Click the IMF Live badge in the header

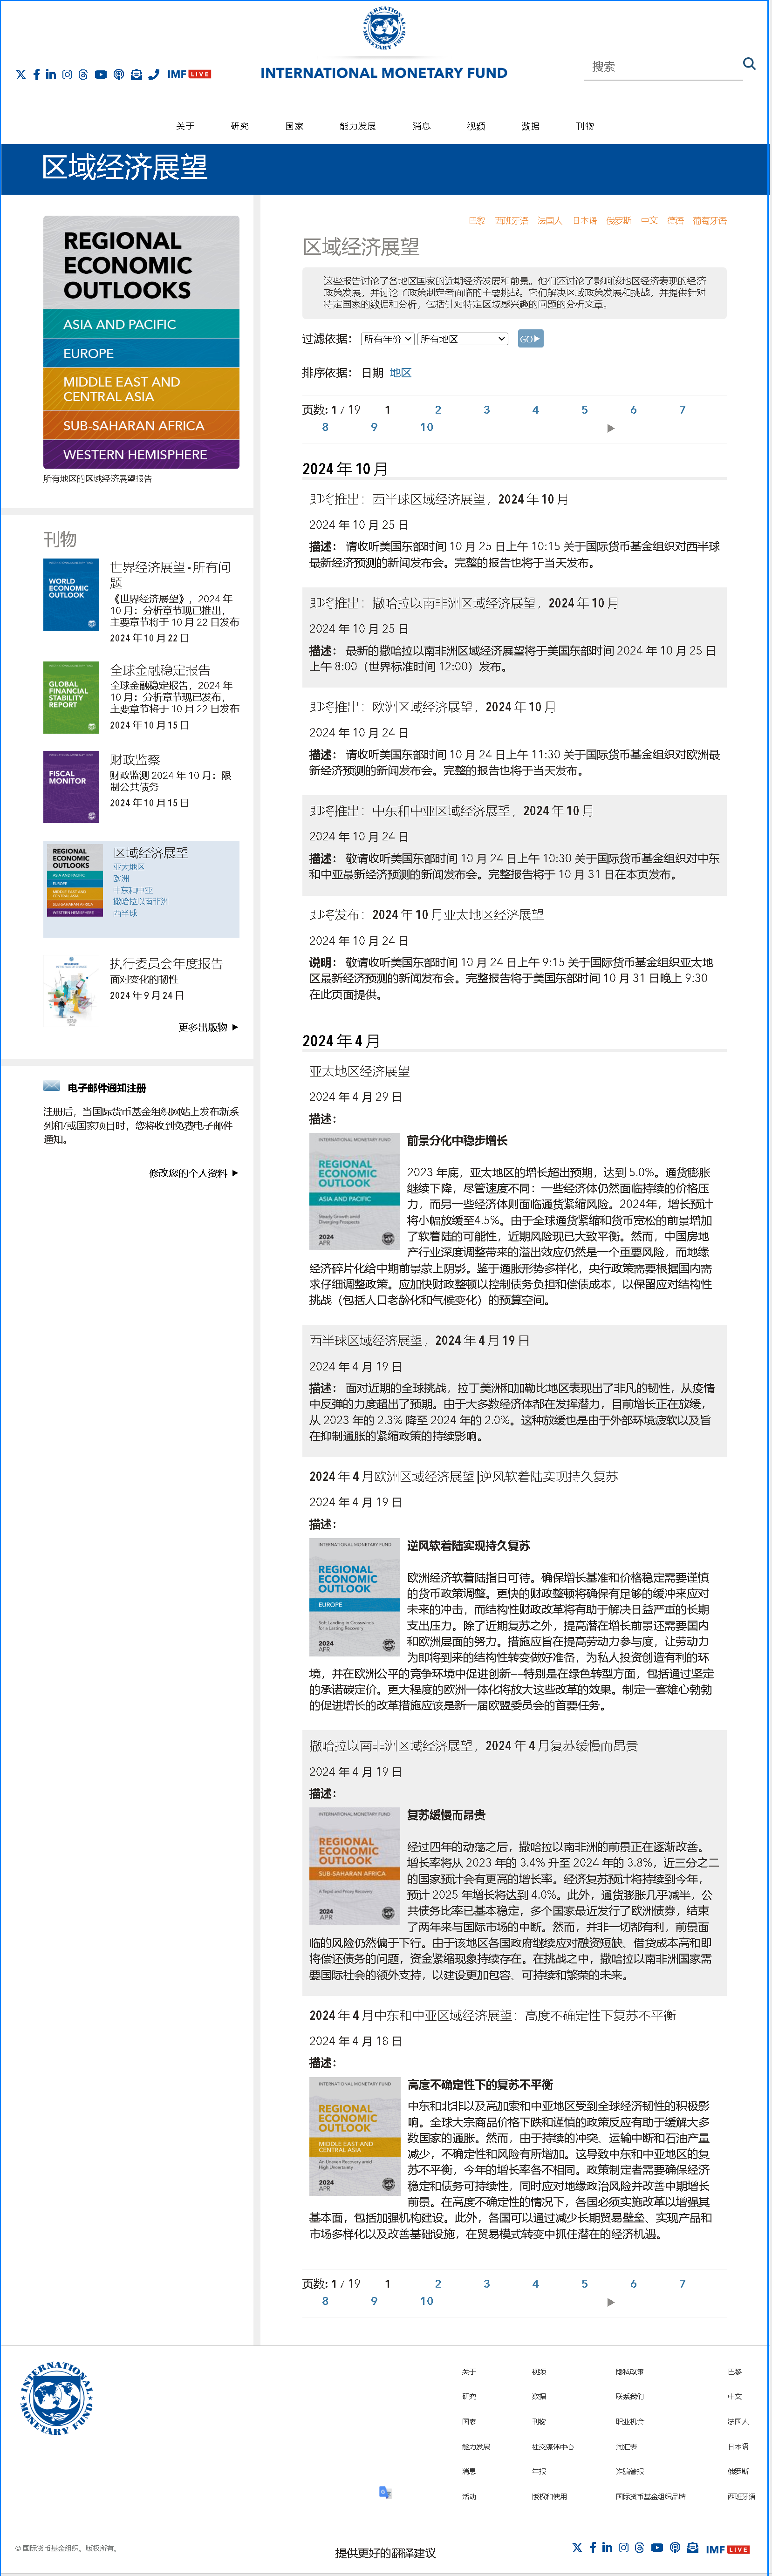(189, 75)
